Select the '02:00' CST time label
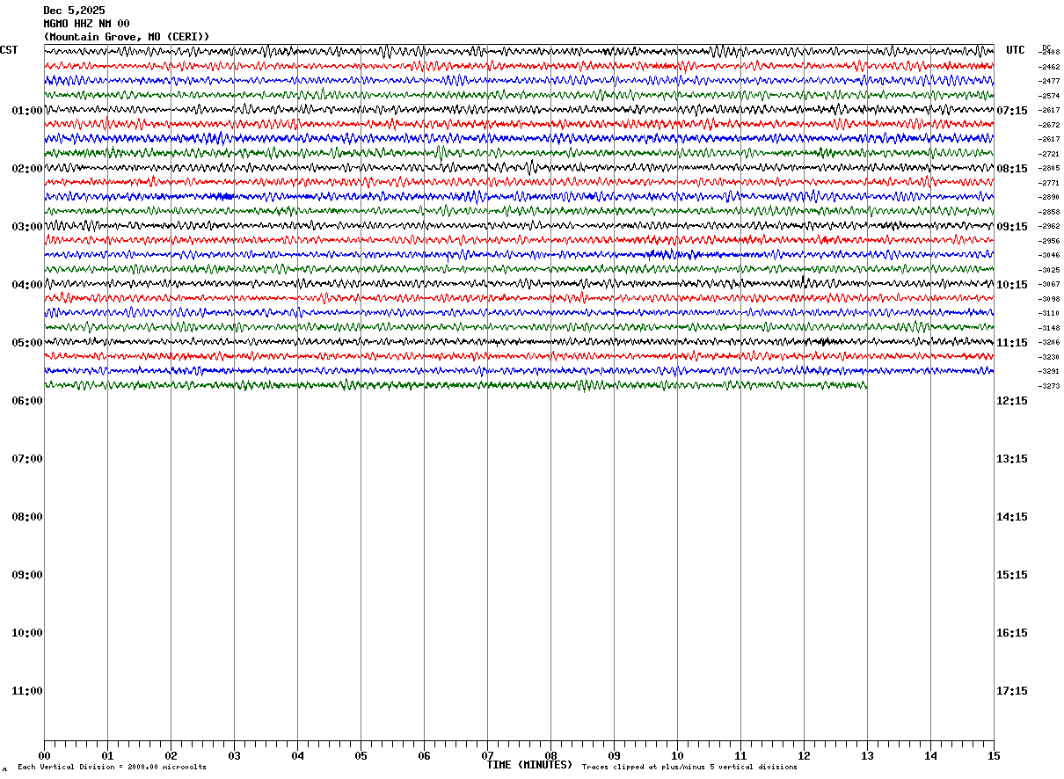Image resolution: width=1064 pixels, height=779 pixels. (x=27, y=169)
